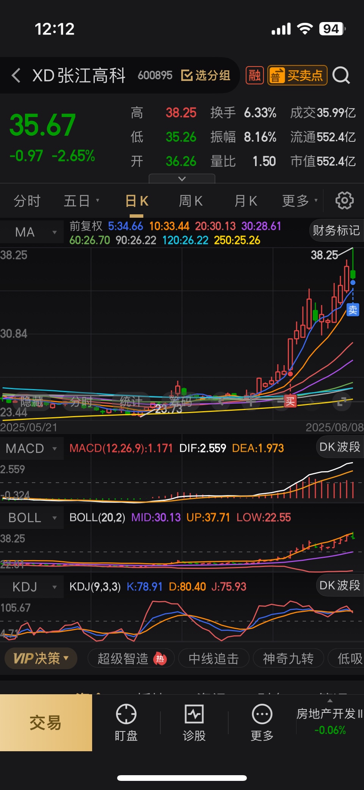Open 盯盘 watch monitor icon
The width and height of the screenshot is (364, 790).
click(126, 723)
